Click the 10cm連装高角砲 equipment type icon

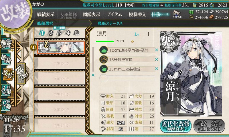[x=104, y=50]
